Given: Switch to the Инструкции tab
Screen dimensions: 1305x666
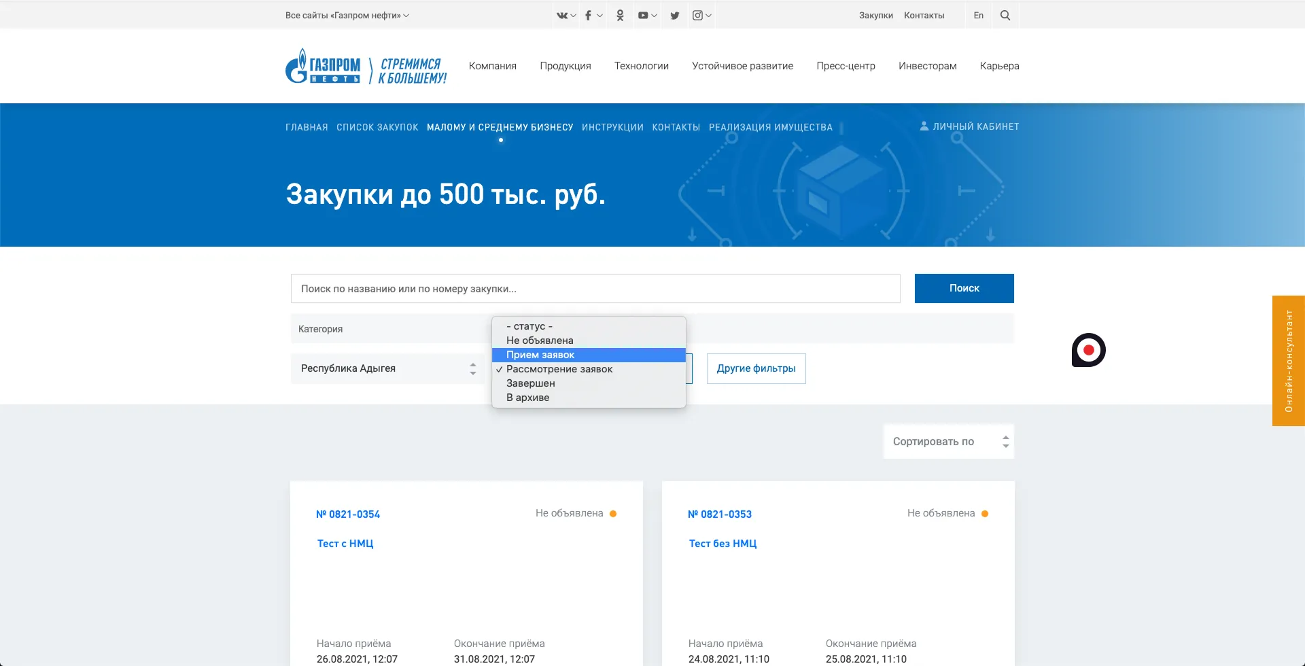Looking at the screenshot, I should [x=612, y=126].
